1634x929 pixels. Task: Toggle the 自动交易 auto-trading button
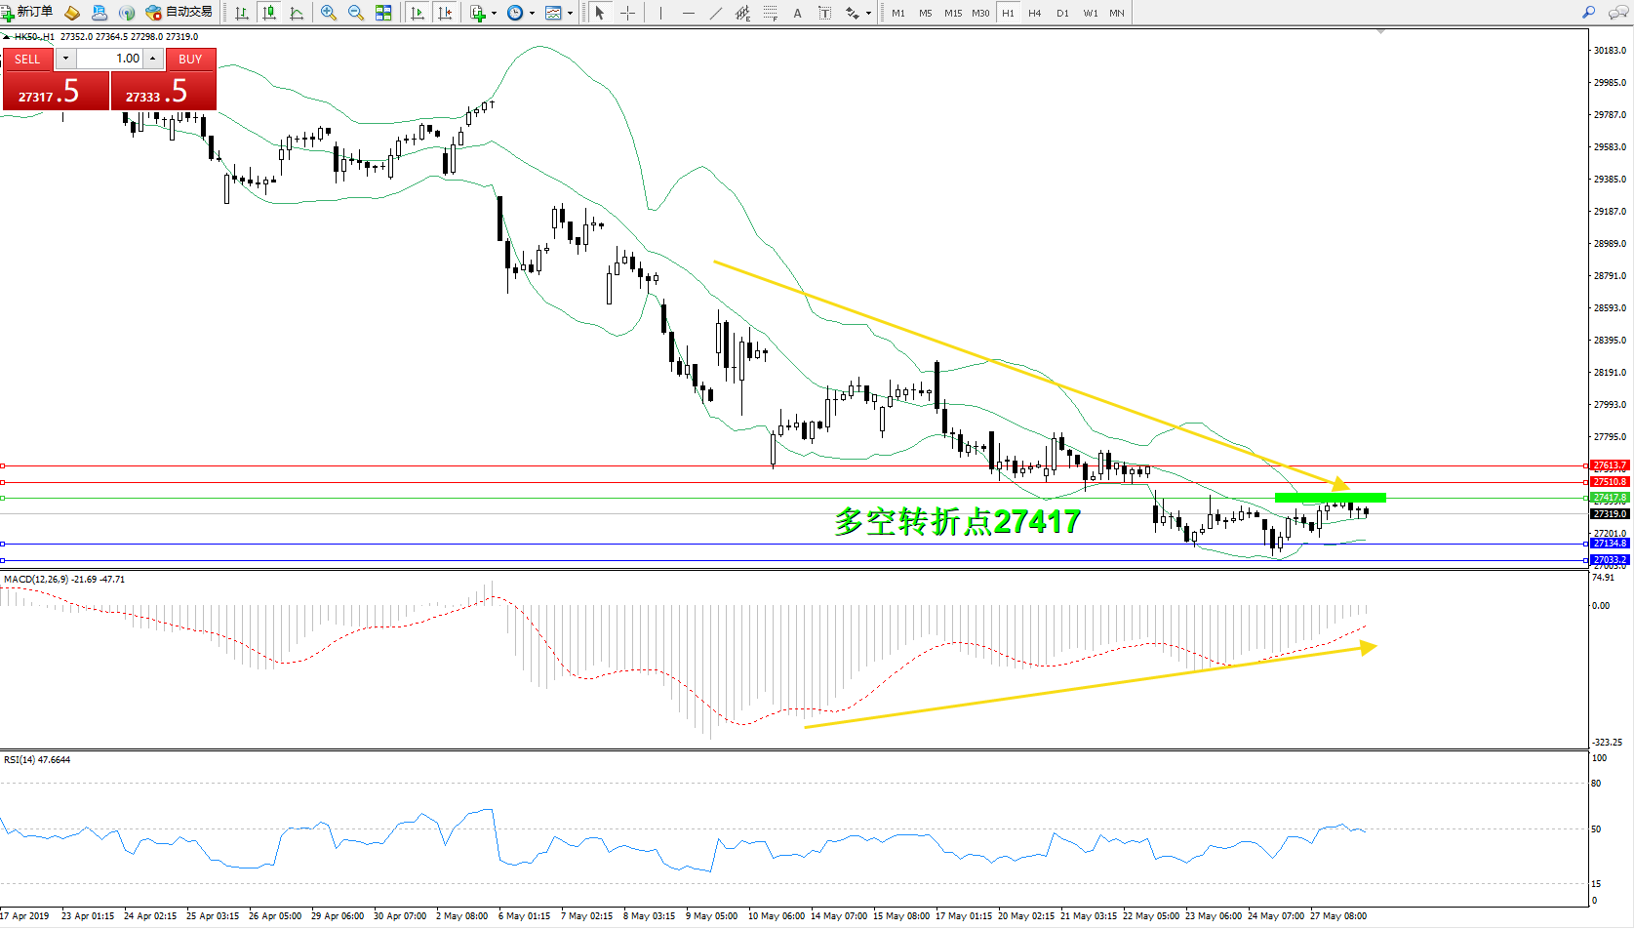(179, 12)
